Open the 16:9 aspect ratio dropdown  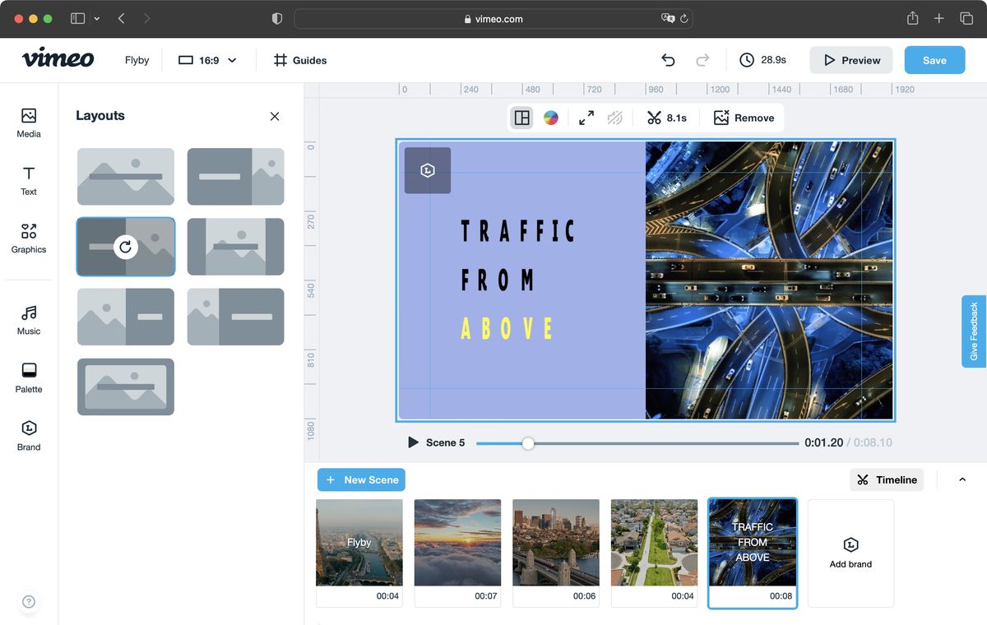tap(206, 59)
